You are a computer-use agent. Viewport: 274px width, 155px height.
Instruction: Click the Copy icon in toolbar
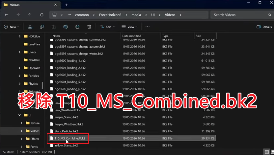(42, 27)
